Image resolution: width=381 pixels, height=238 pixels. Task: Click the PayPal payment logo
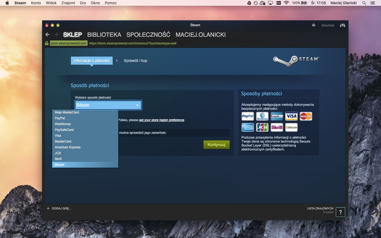pyautogui.click(x=248, y=116)
